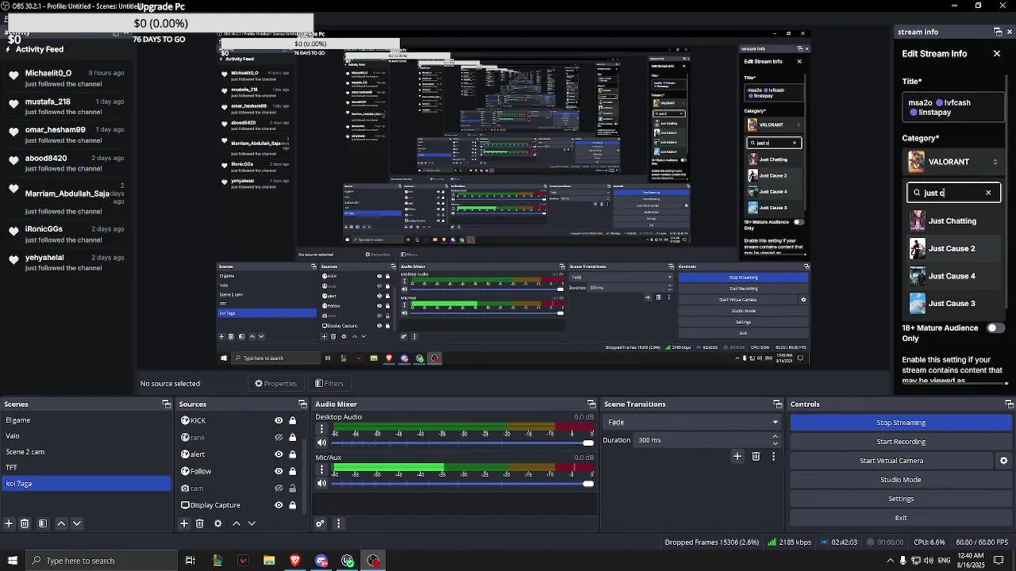Choose Just Cause 2 from category results
The image size is (1016, 571).
click(x=953, y=249)
